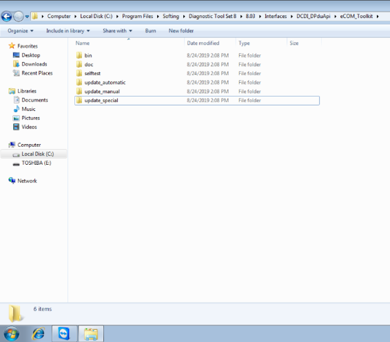Open Downloads in the Favorites sidebar
The height and width of the screenshot is (342, 390).
34,64
